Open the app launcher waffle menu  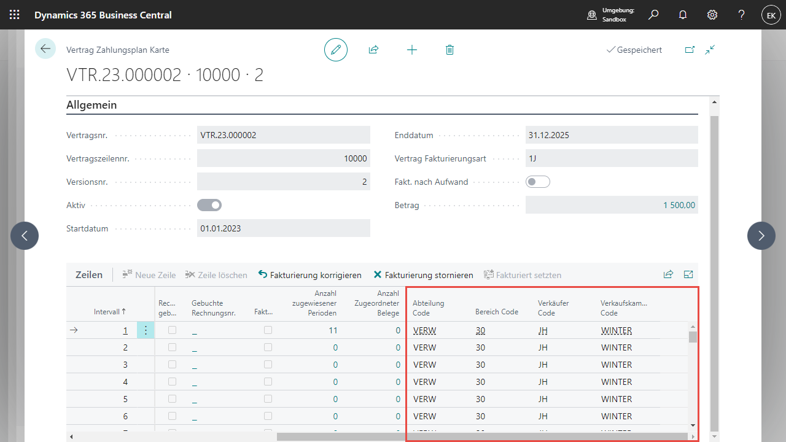click(15, 15)
